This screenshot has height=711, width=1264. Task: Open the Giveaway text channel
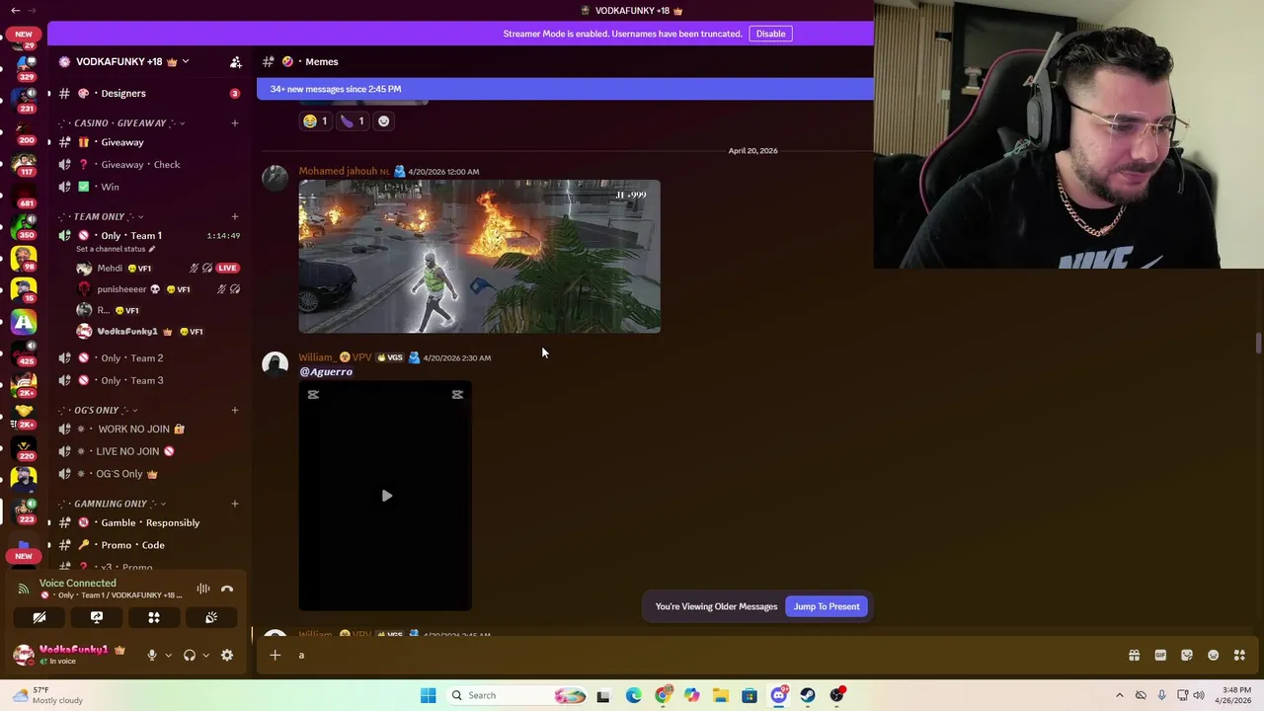coord(148,142)
